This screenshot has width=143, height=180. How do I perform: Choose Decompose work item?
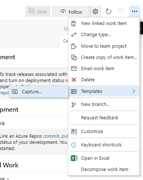[x=104, y=170]
